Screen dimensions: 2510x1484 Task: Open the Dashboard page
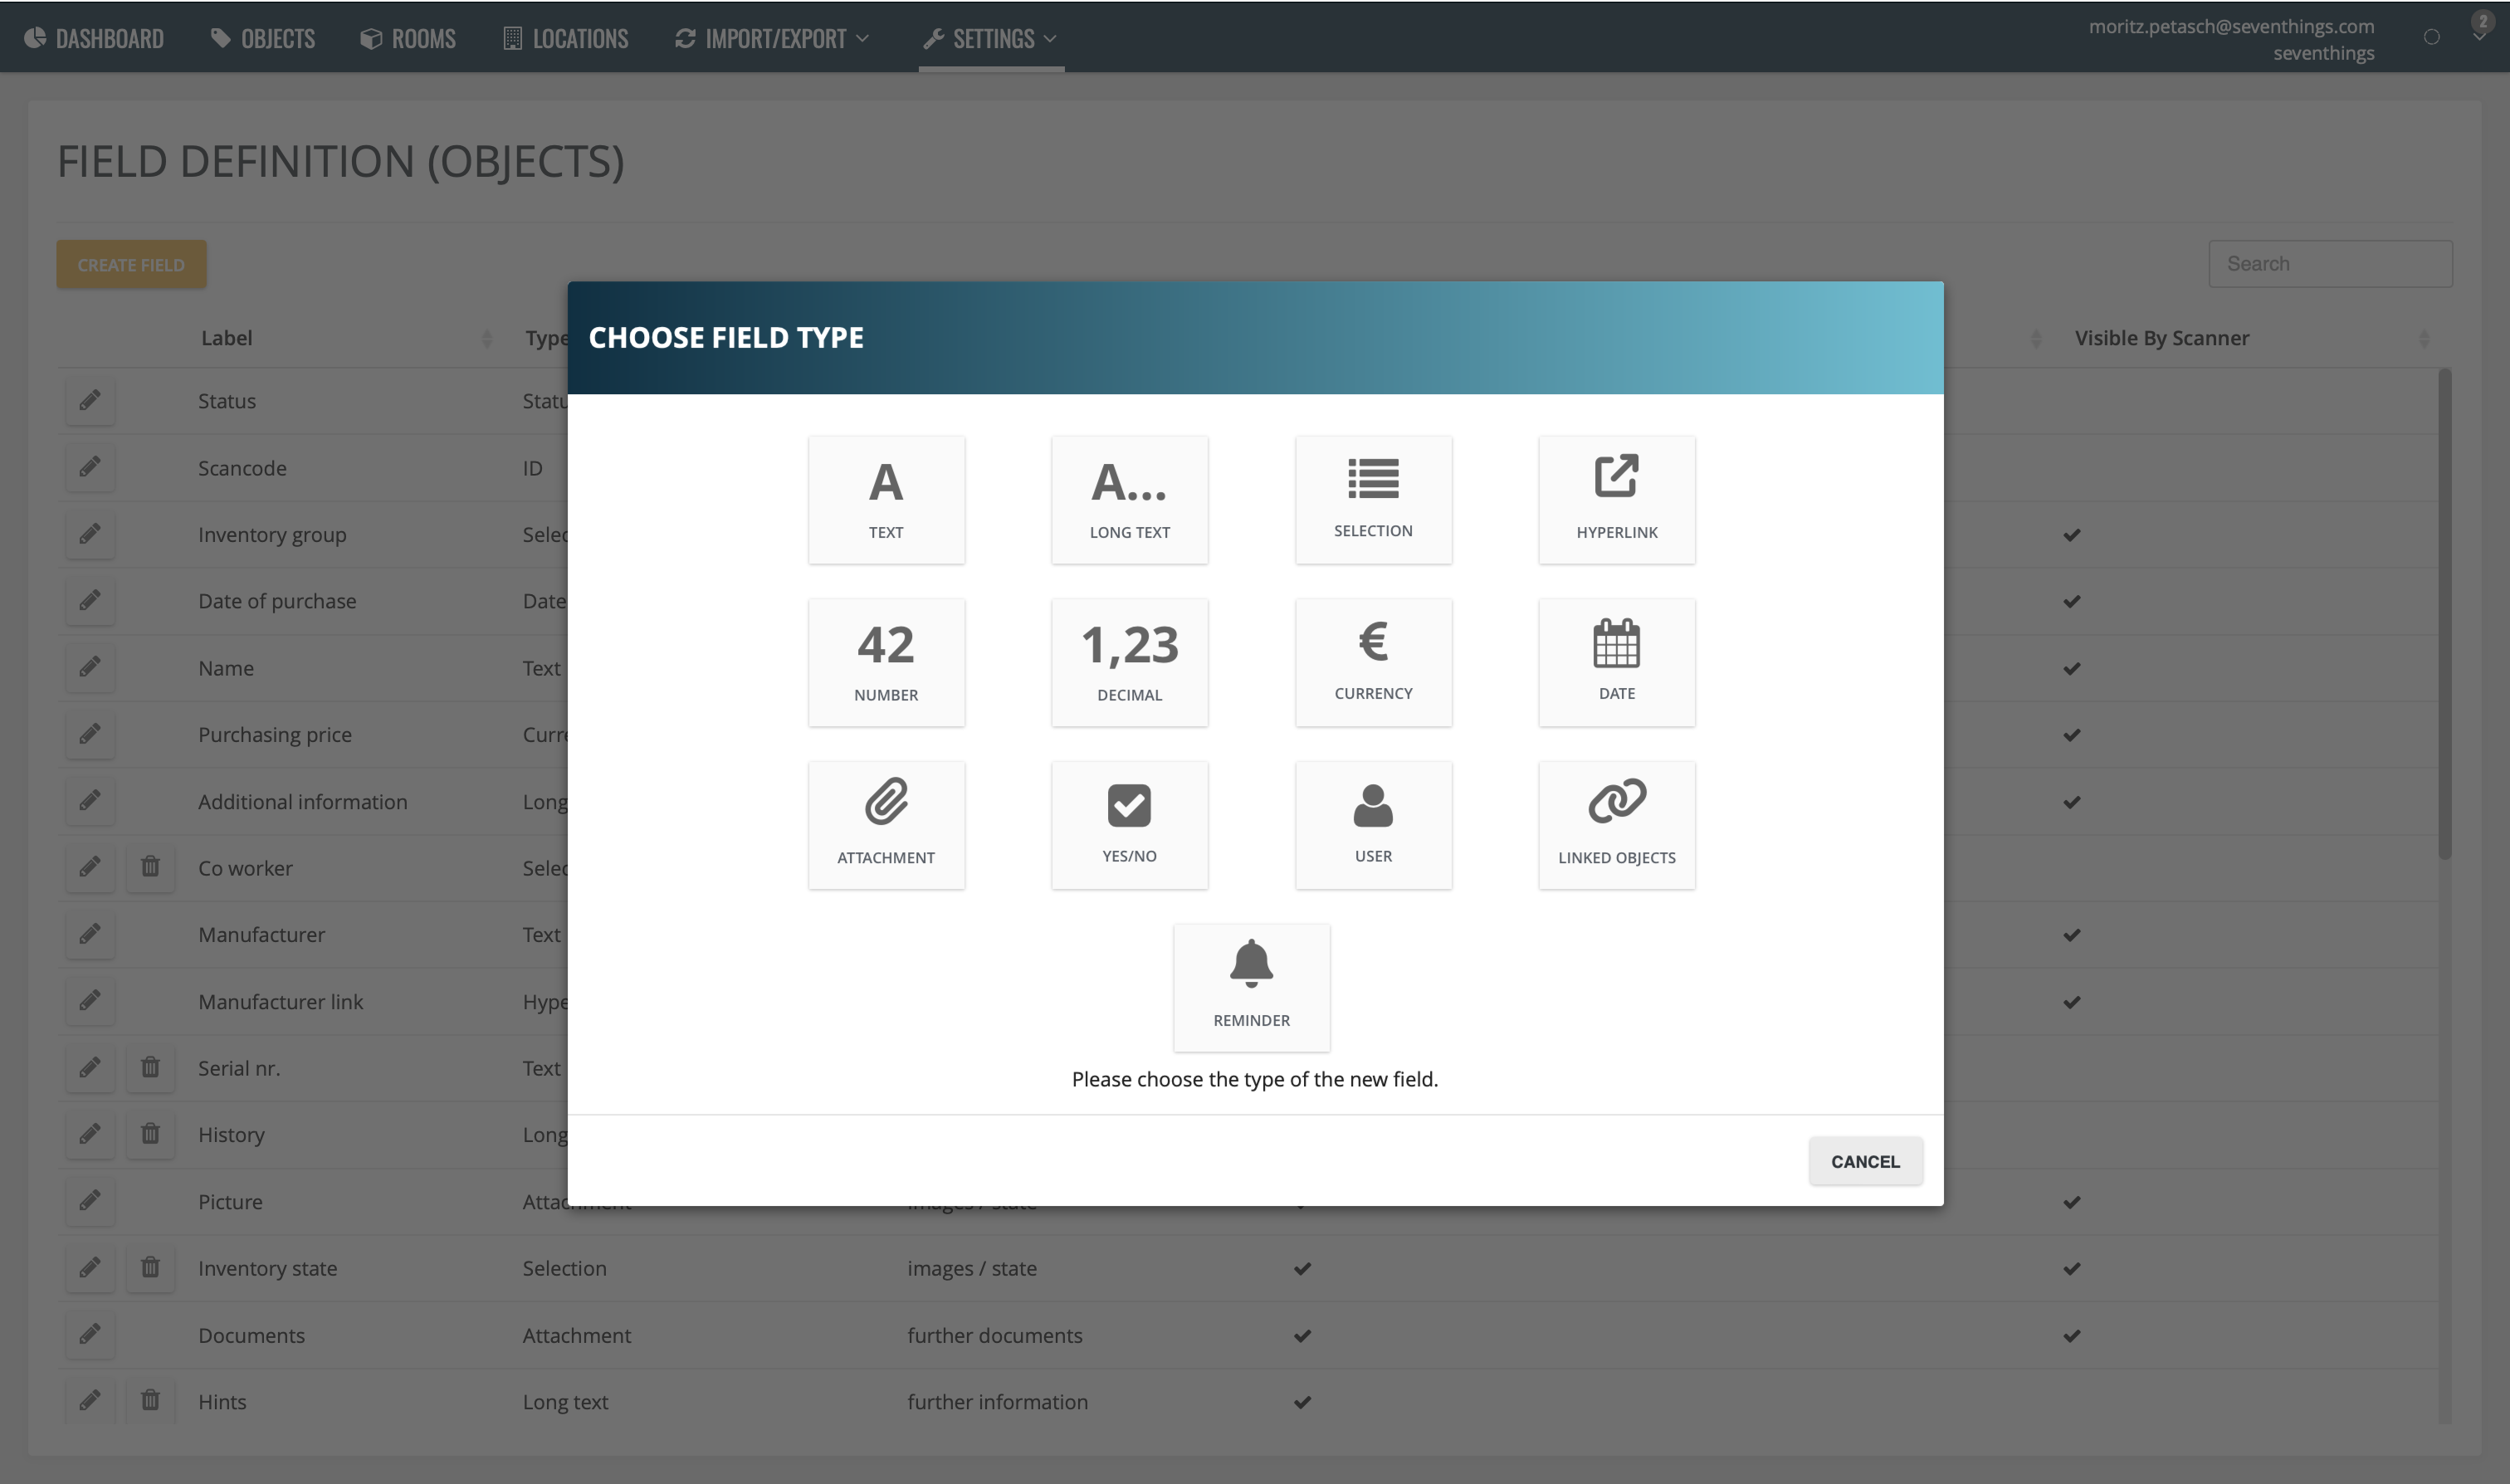[x=94, y=38]
